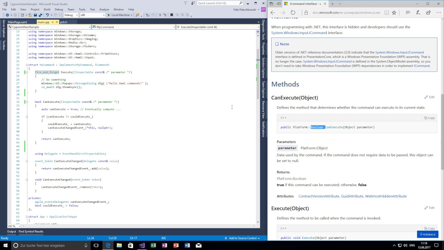Viewport: 444px width, 250px height.
Task: Open Edge Hub lines icon
Action: [x=408, y=12]
